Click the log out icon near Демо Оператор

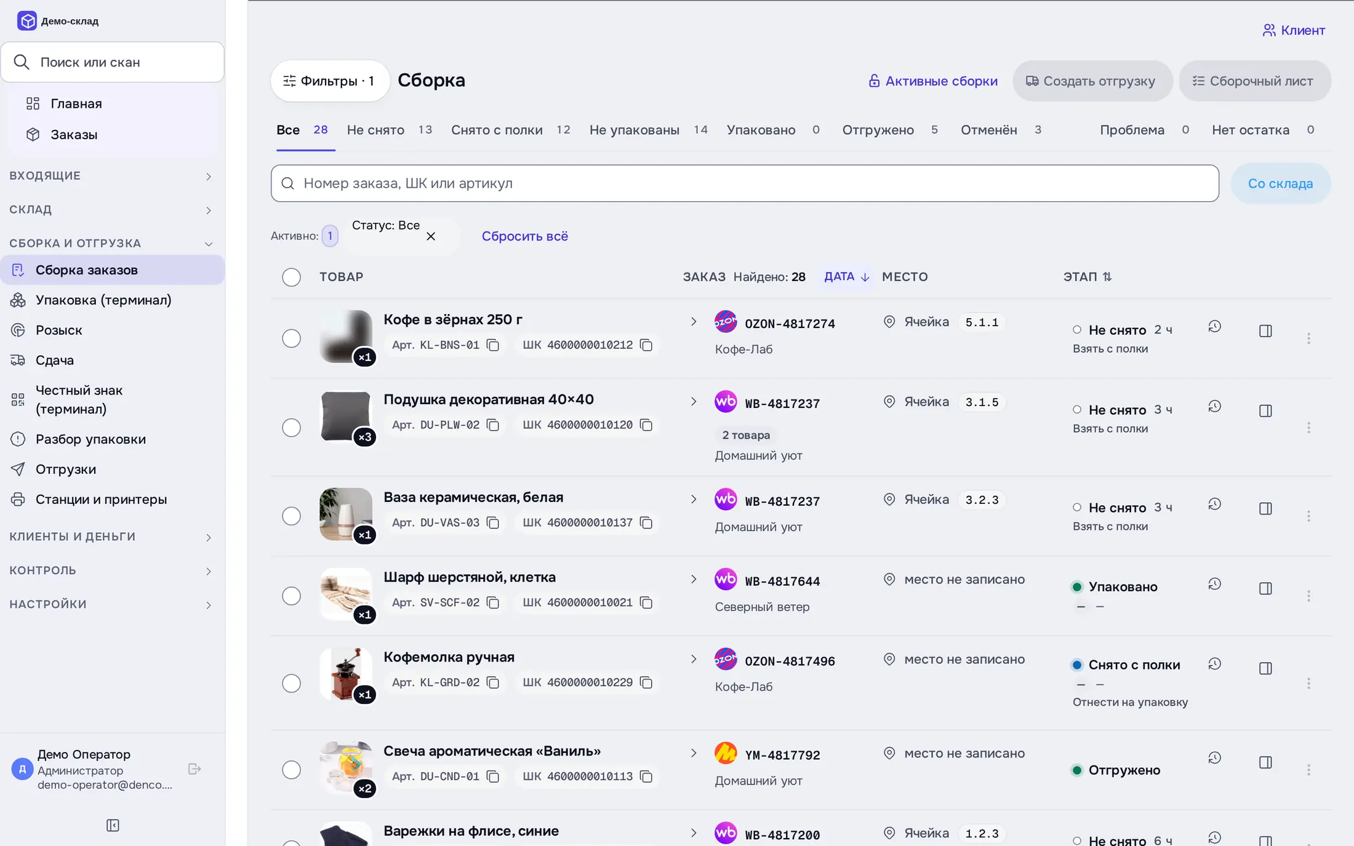(x=194, y=769)
